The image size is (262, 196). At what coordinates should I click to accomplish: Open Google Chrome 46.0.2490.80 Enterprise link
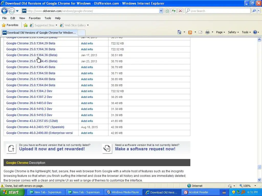[39, 133]
